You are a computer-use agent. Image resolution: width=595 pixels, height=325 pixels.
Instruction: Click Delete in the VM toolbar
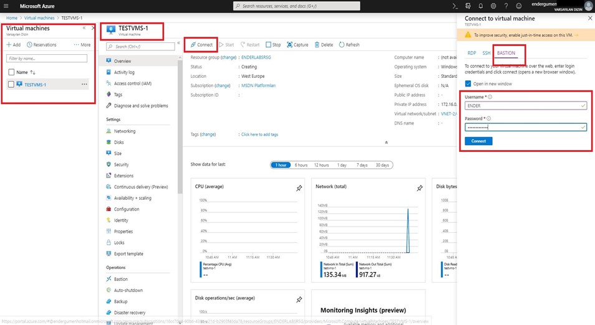click(x=324, y=45)
